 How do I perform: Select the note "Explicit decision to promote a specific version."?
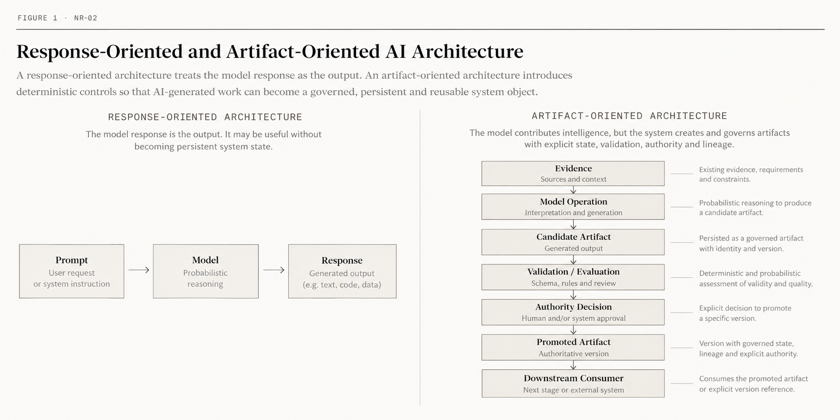(745, 313)
